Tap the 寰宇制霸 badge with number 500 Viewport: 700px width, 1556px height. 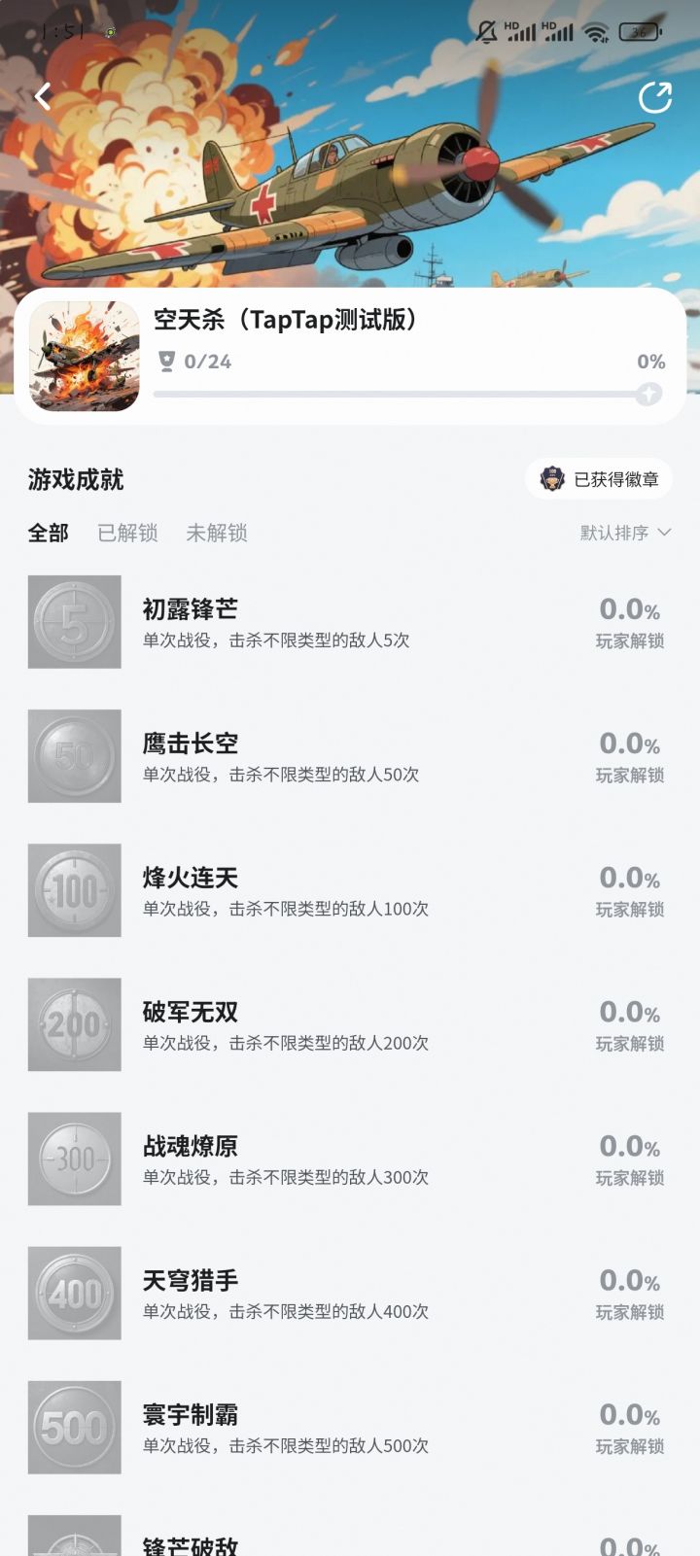click(75, 1427)
